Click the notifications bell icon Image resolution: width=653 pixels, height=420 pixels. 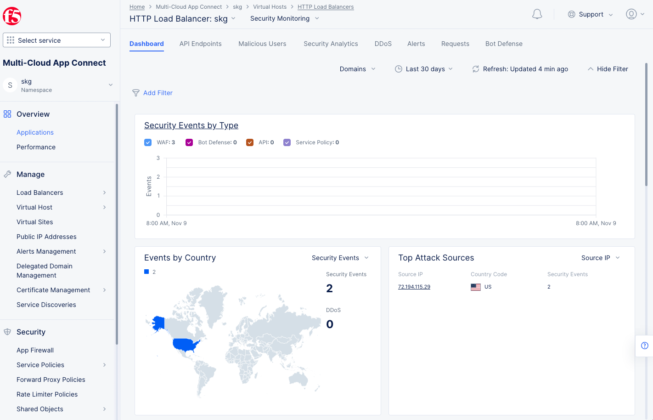tap(536, 14)
